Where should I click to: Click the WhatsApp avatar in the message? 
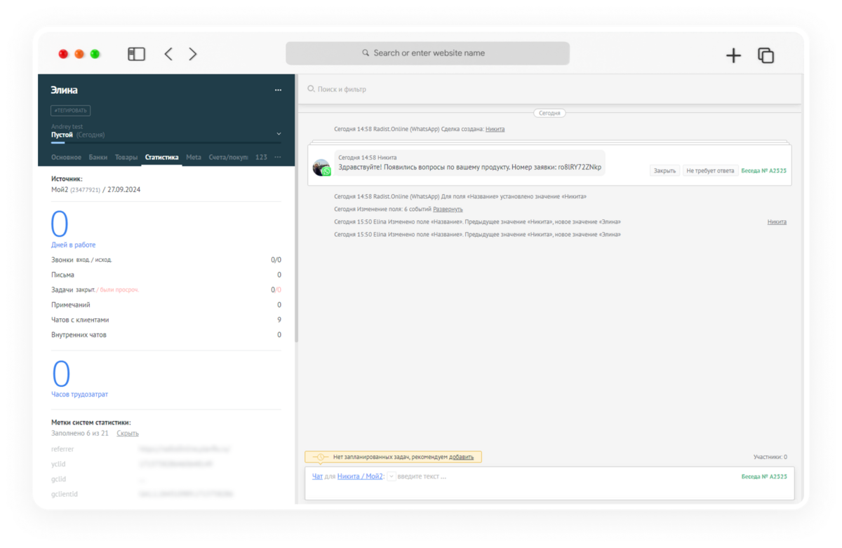(x=321, y=167)
